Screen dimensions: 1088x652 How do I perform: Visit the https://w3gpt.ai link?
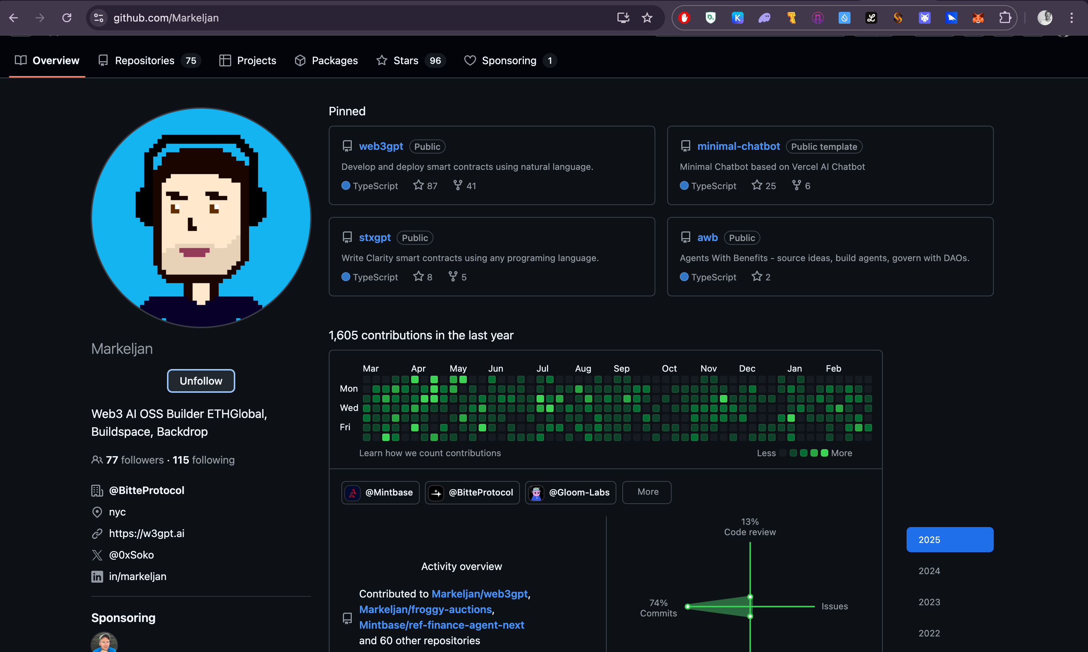pos(146,533)
